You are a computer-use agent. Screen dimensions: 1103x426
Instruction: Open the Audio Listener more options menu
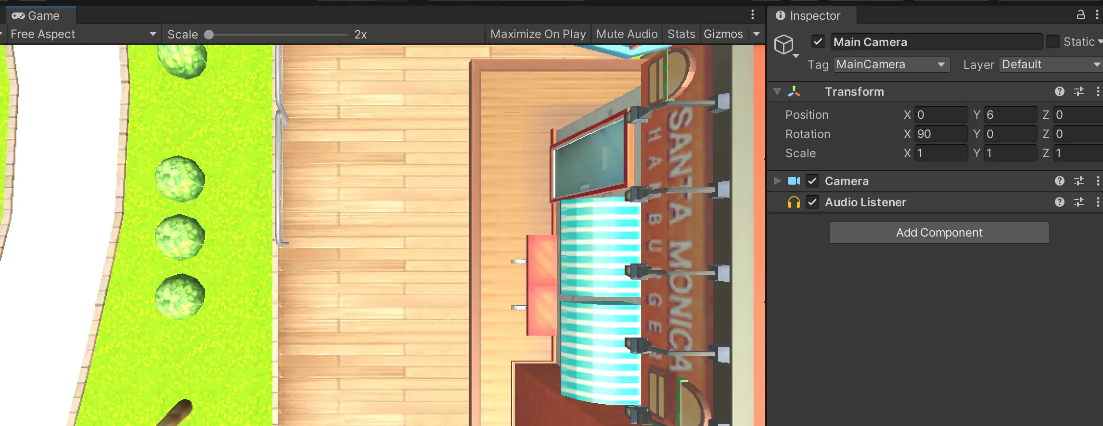tap(1098, 202)
